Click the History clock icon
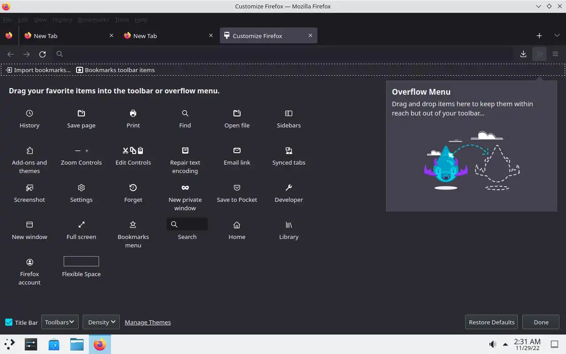The width and height of the screenshot is (566, 354). [x=29, y=113]
